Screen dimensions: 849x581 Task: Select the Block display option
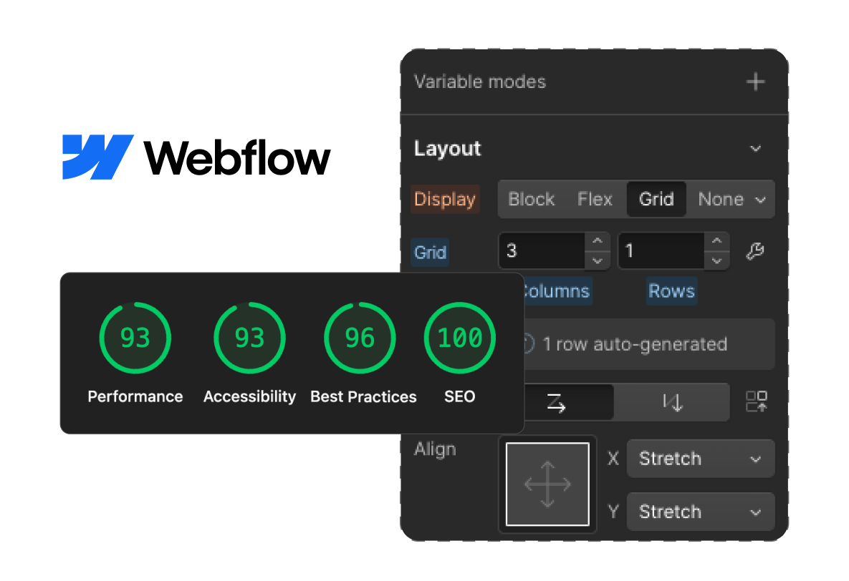point(531,199)
